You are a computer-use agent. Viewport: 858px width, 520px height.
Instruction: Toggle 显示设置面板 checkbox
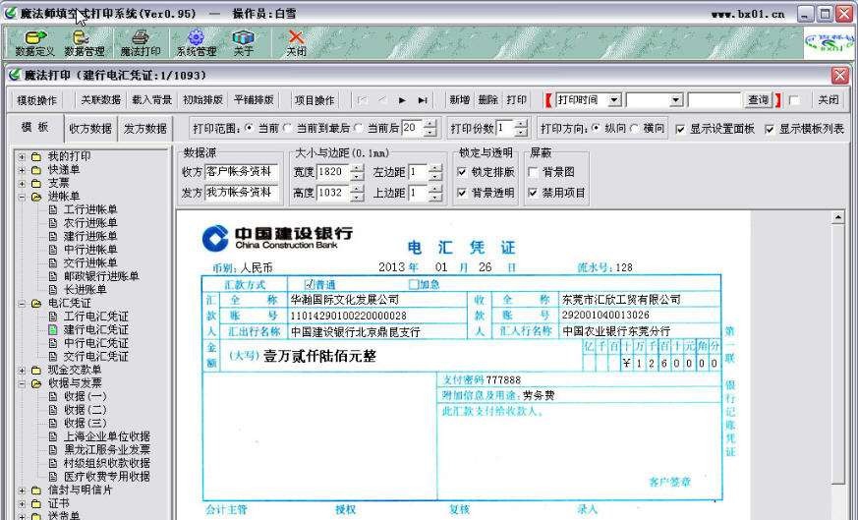tap(680, 129)
